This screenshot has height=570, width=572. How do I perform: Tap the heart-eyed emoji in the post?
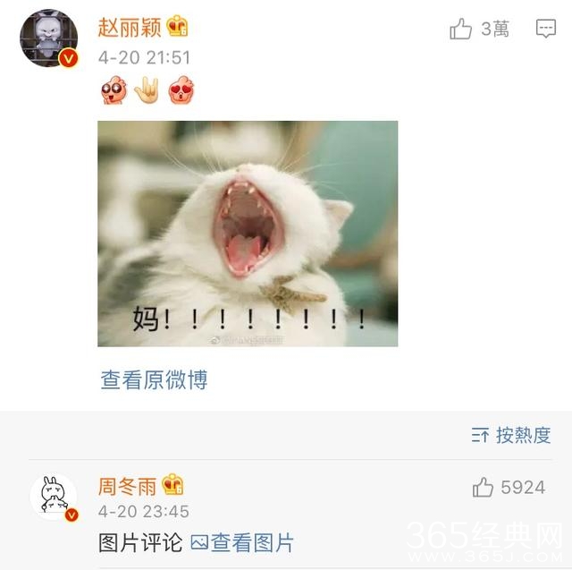181,89
